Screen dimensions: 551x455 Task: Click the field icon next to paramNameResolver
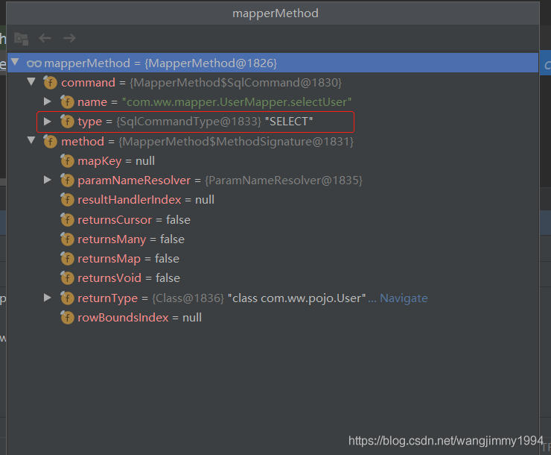pyautogui.click(x=67, y=181)
